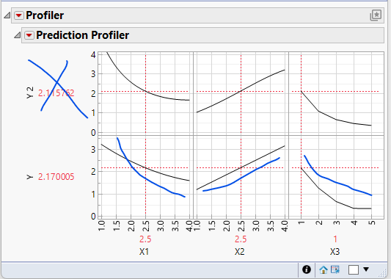
Task: Click the X3 factor label
Action: tap(335, 252)
